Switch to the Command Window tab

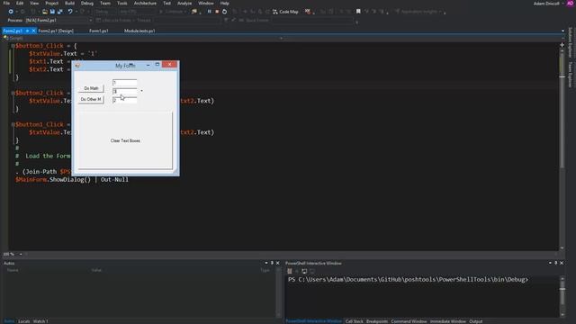(409, 321)
